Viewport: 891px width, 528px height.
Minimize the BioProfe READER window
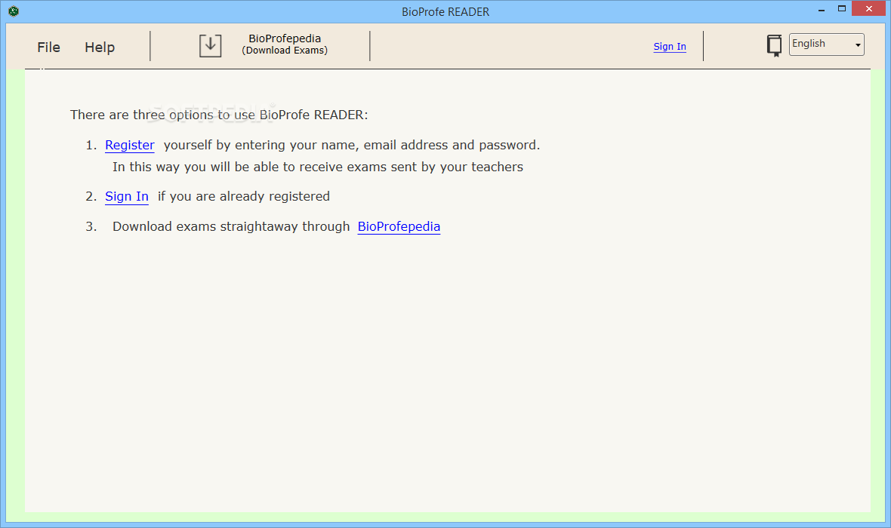822,9
